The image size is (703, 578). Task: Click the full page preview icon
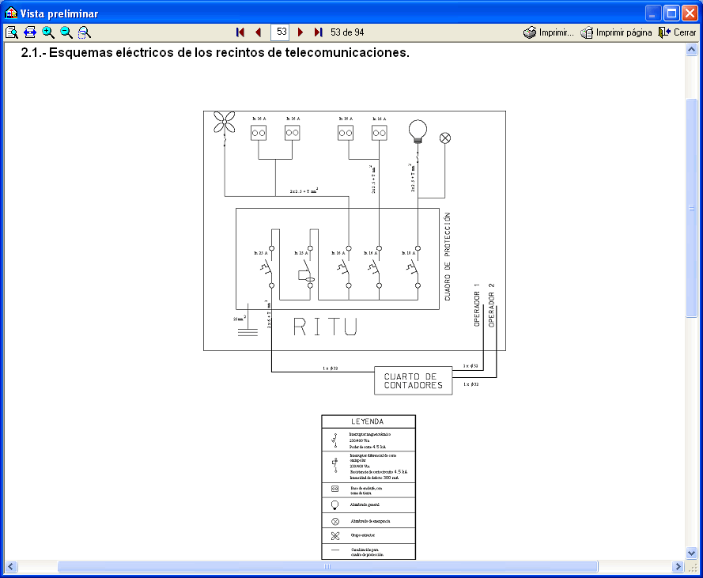coord(12,32)
